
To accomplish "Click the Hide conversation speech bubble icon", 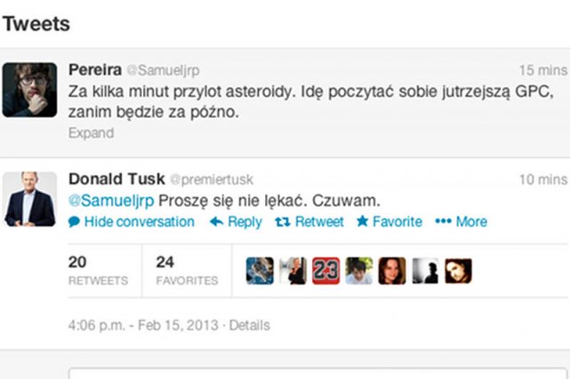I will point(74,222).
